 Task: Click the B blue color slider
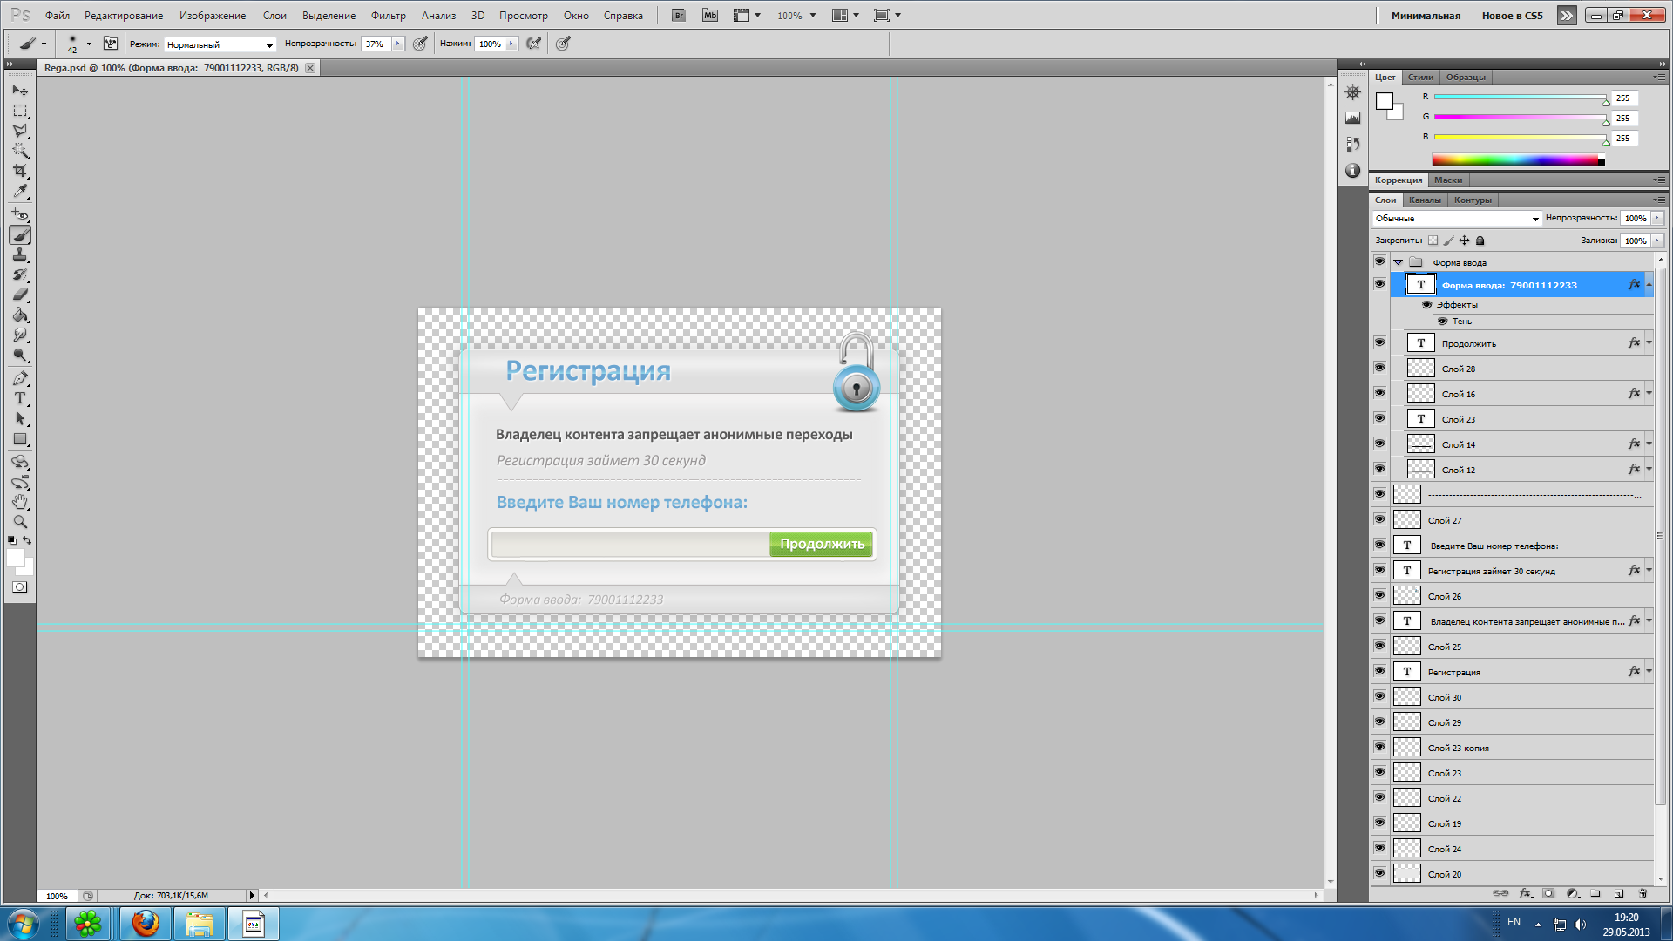pyautogui.click(x=1520, y=138)
